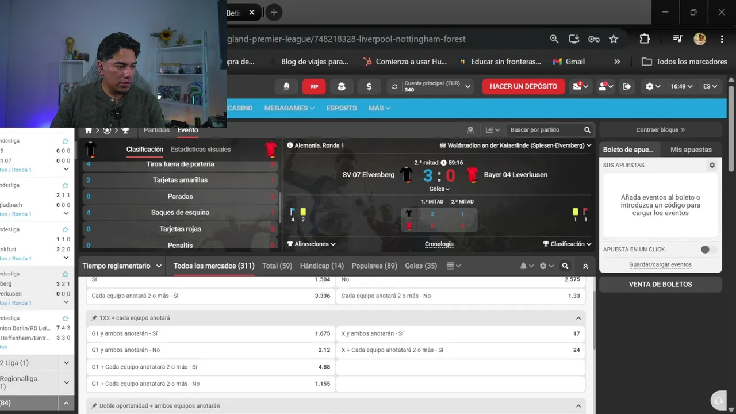The height and width of the screenshot is (414, 736).
Task: Expand the 2 Liga (1) sidebar group
Action: pos(66,363)
